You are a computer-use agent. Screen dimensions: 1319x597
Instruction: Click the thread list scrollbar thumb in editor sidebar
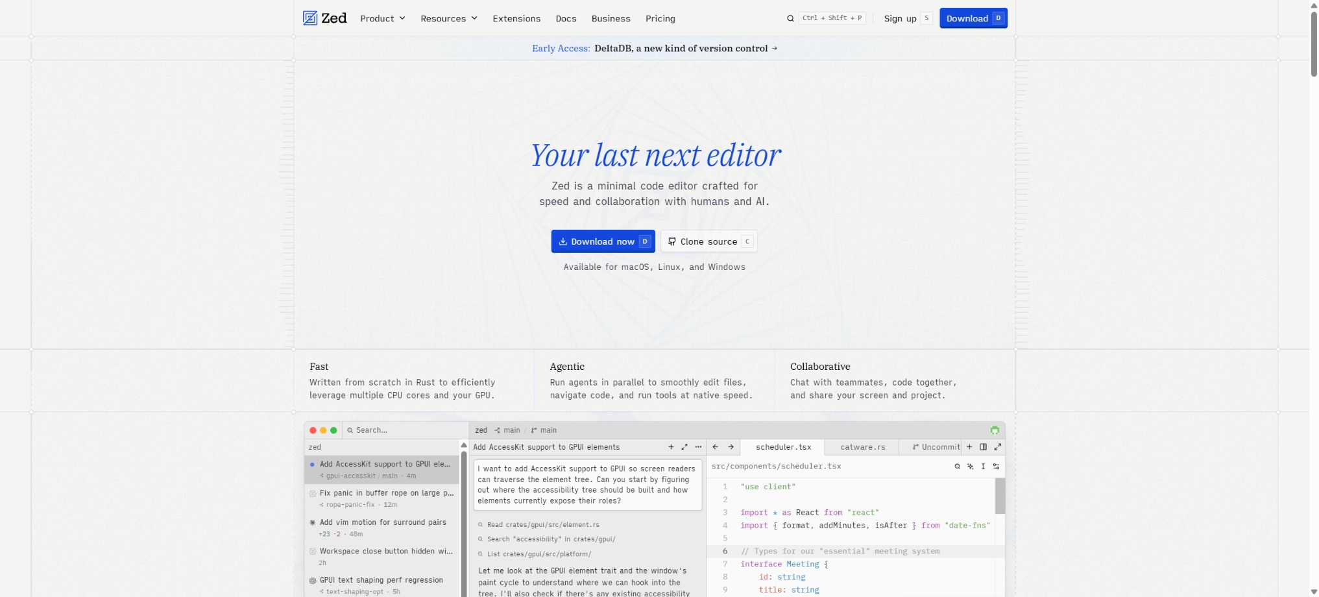click(x=464, y=523)
